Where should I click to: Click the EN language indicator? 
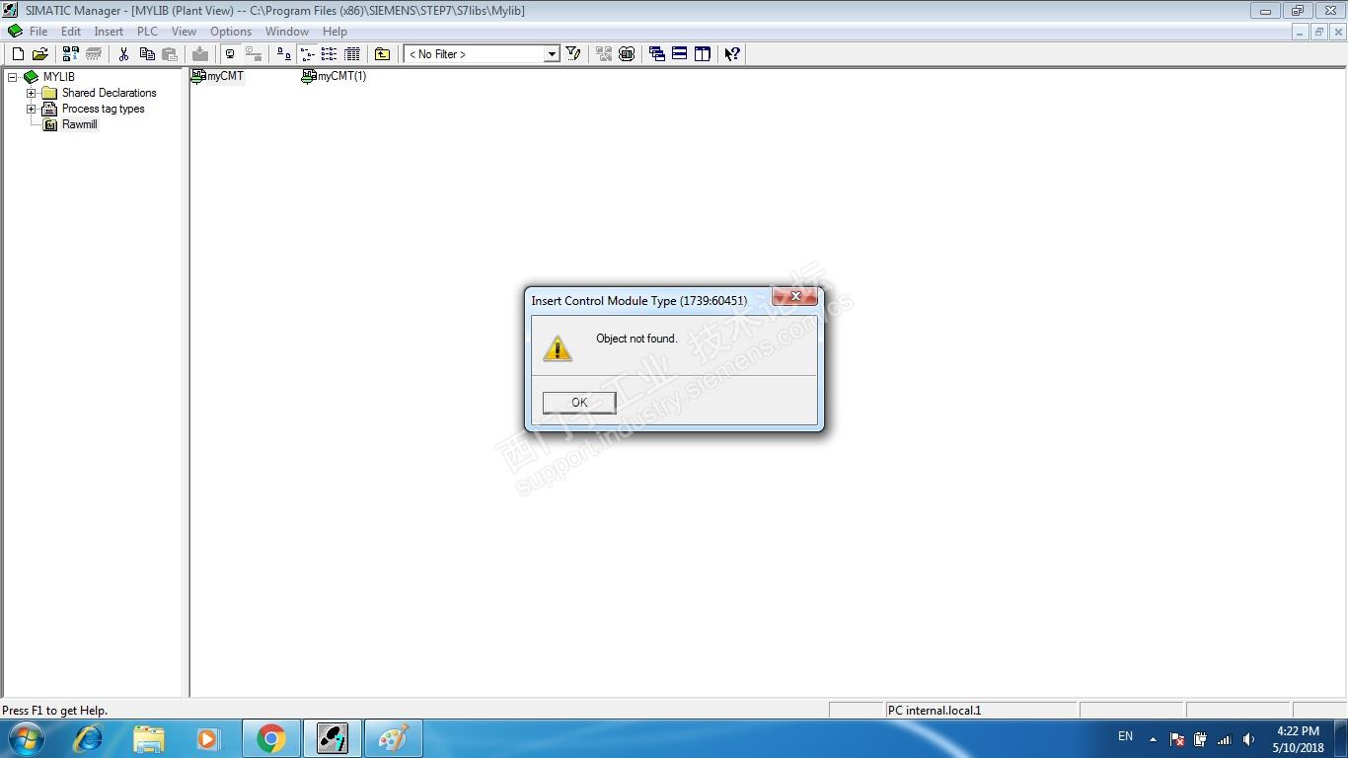1125,736
